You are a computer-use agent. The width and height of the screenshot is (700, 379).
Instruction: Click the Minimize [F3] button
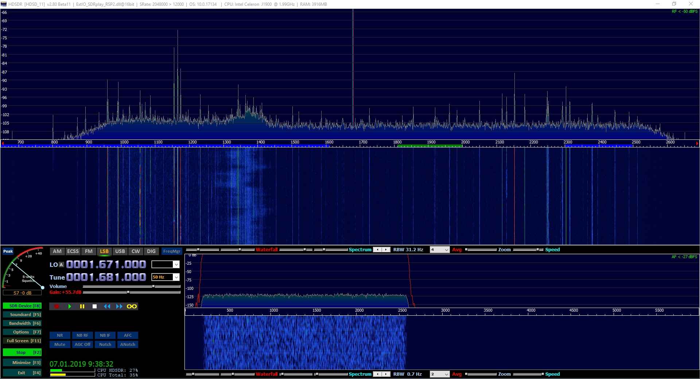click(x=22, y=363)
